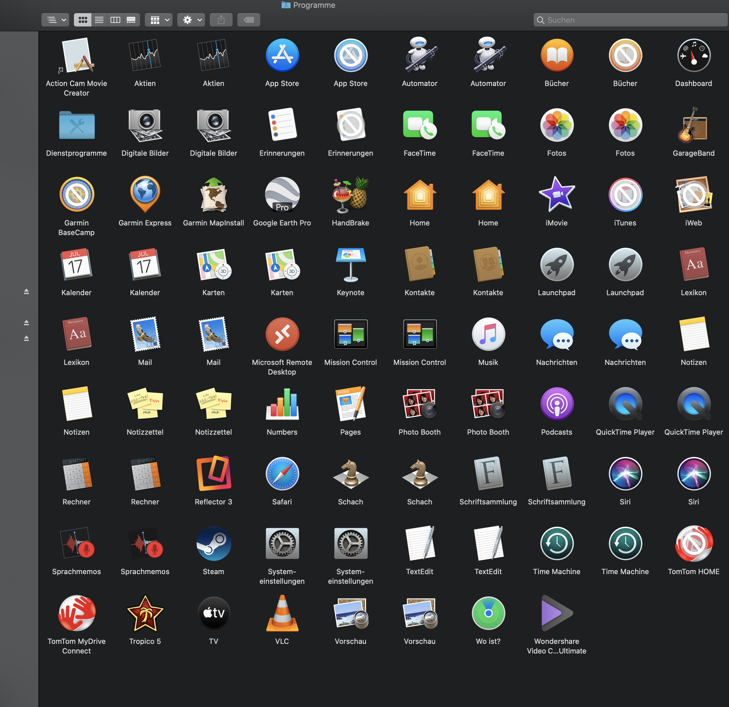Switch to icon grid view
The height and width of the screenshot is (707, 729).
(83, 20)
